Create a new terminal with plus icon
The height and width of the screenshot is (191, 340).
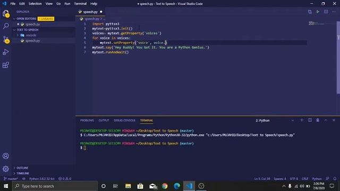302,120
